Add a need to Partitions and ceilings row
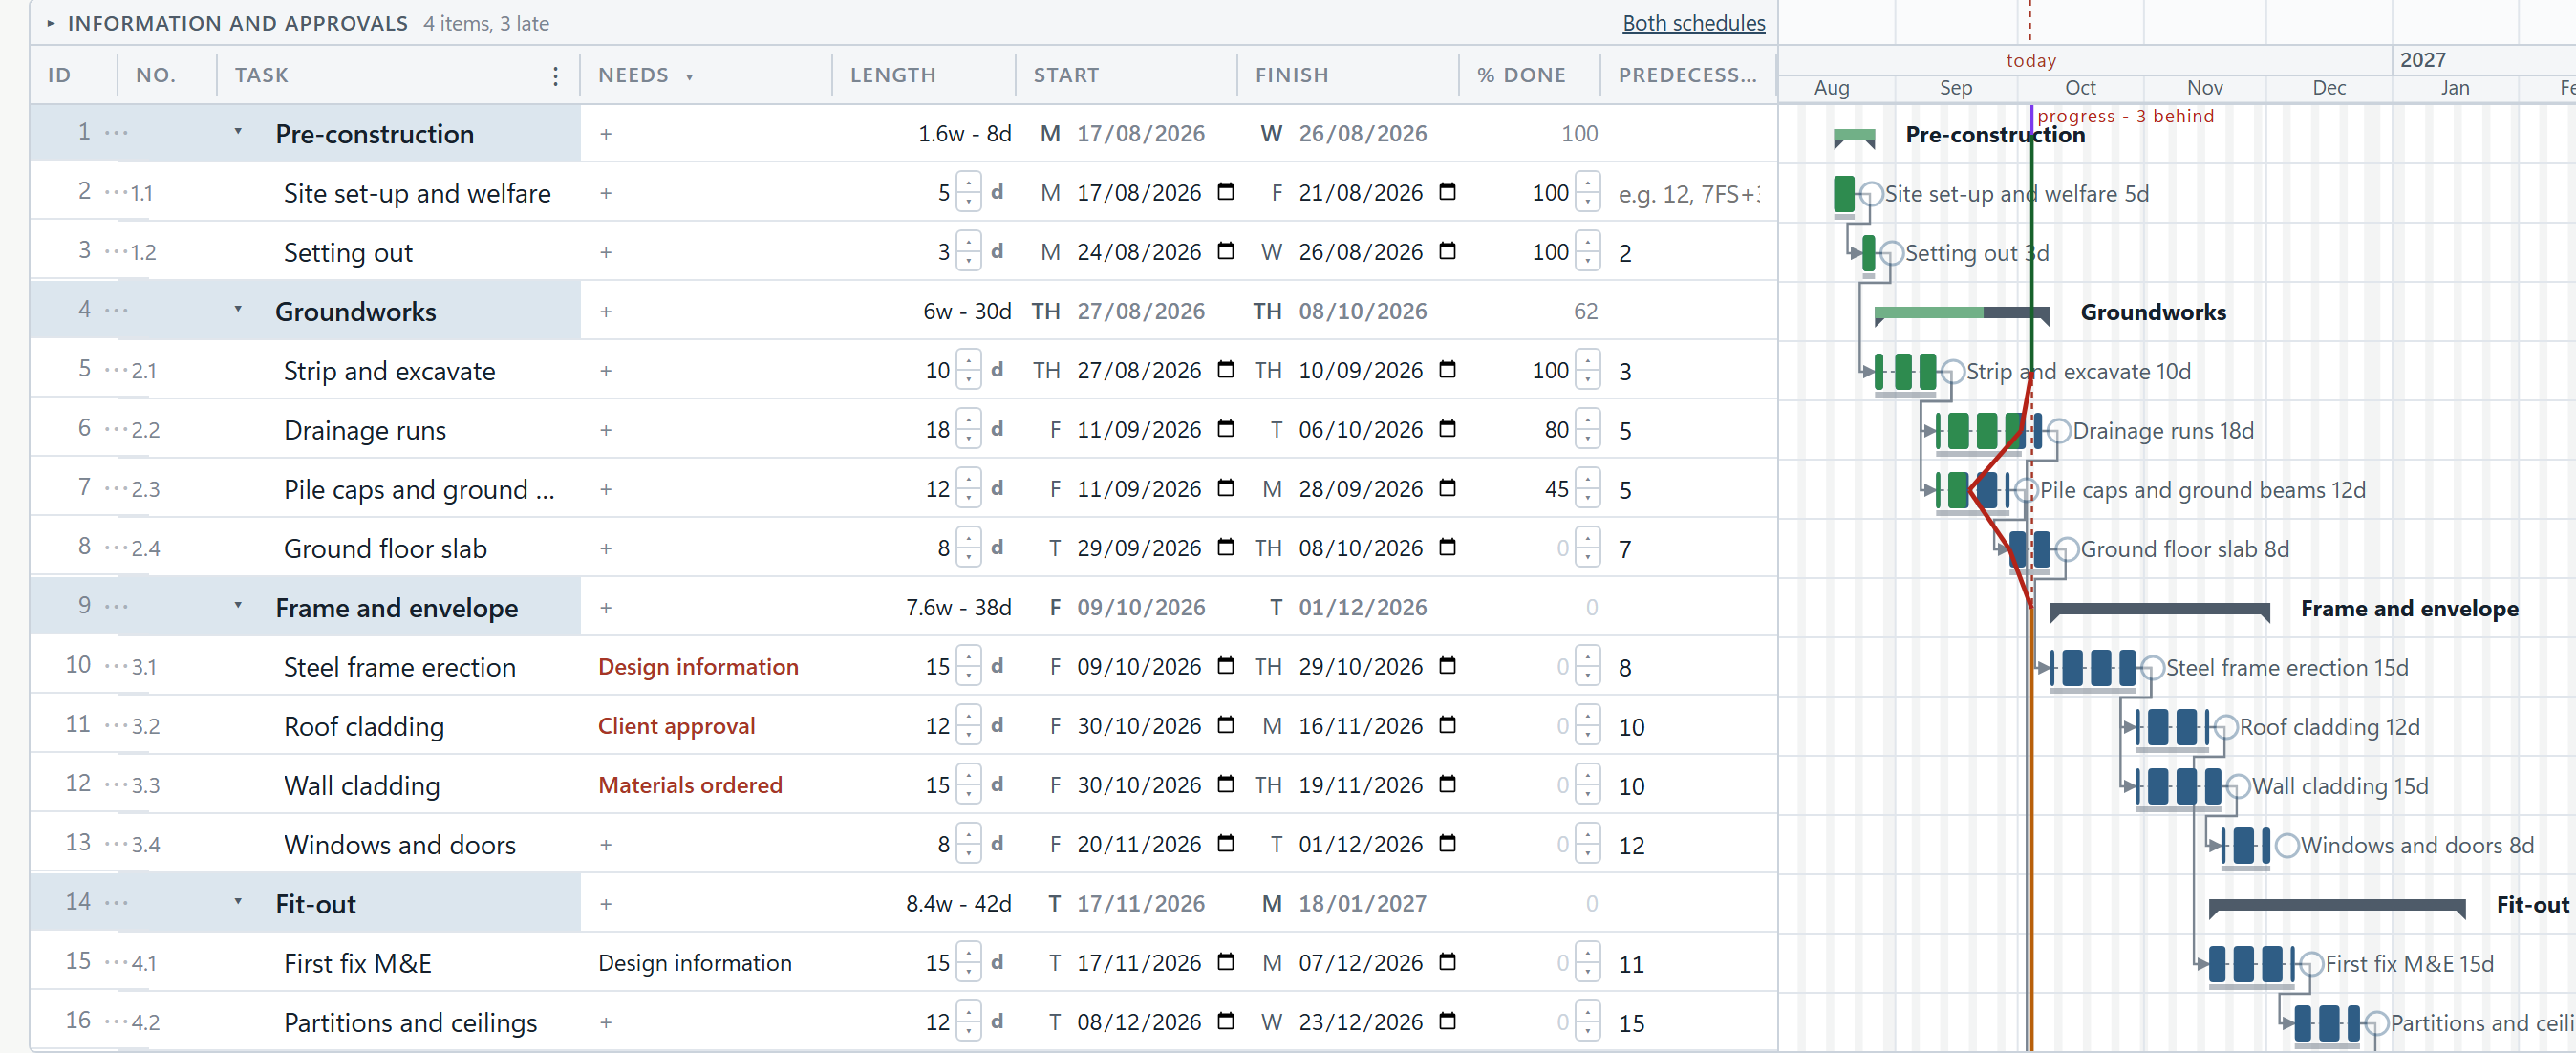Screen dimensions: 2576x1053 tap(606, 1022)
